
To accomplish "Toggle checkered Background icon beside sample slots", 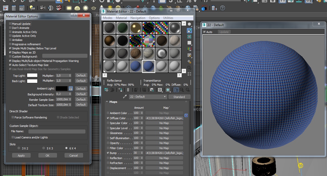I will [x=189, y=37].
